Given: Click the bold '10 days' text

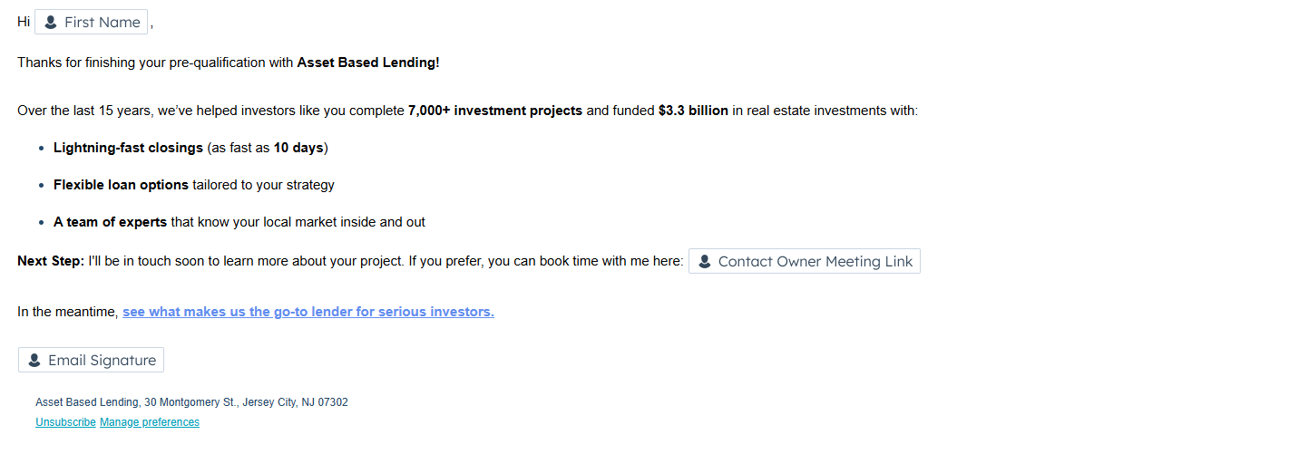Looking at the screenshot, I should (x=298, y=148).
